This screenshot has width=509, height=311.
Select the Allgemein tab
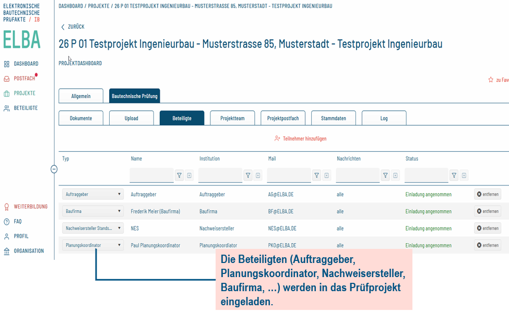point(81,96)
